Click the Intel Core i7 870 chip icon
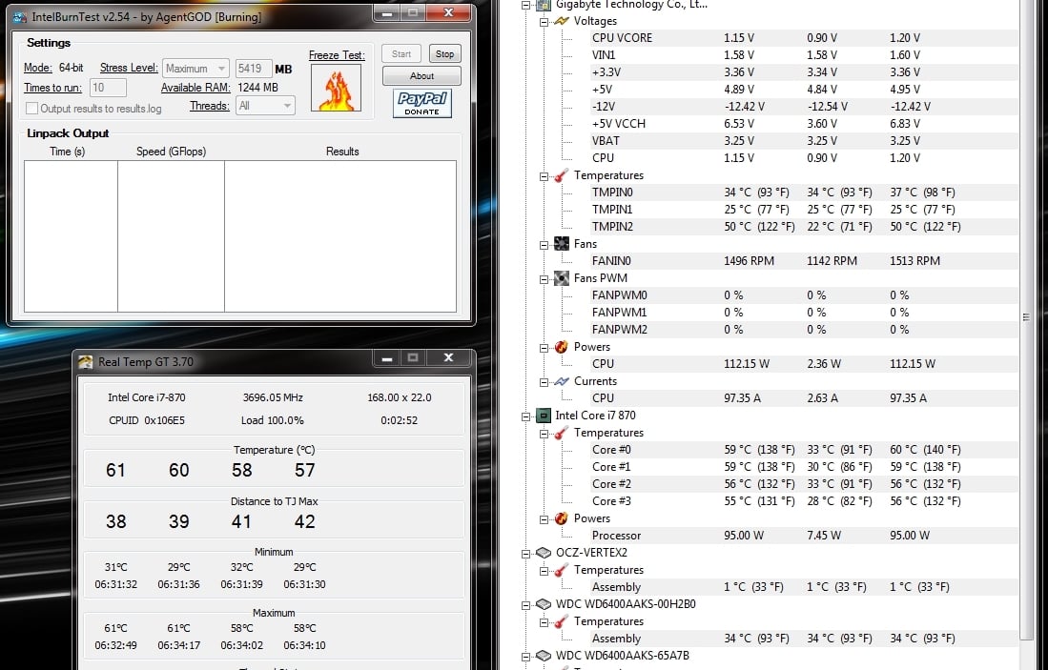The height and width of the screenshot is (670, 1048). pyautogui.click(x=543, y=416)
